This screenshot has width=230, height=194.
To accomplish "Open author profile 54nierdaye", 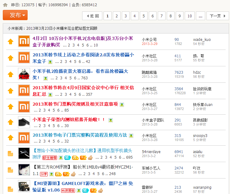I will point(151,152).
